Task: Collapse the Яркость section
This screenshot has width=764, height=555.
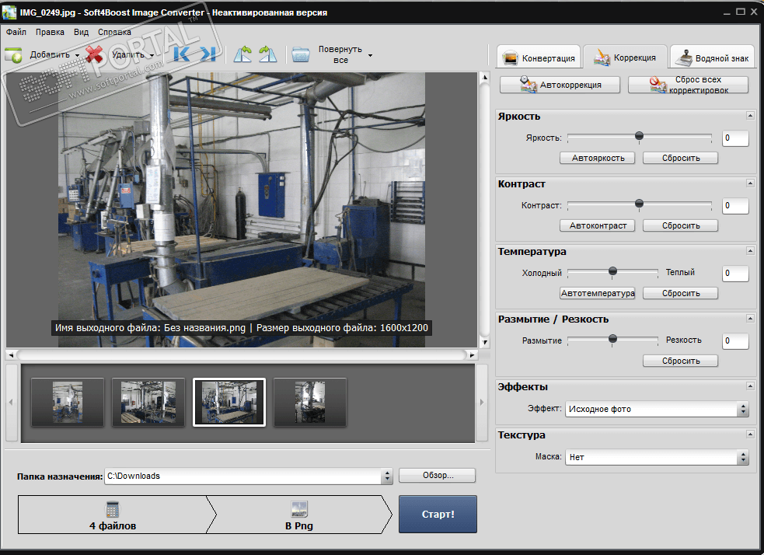Action: (750, 116)
